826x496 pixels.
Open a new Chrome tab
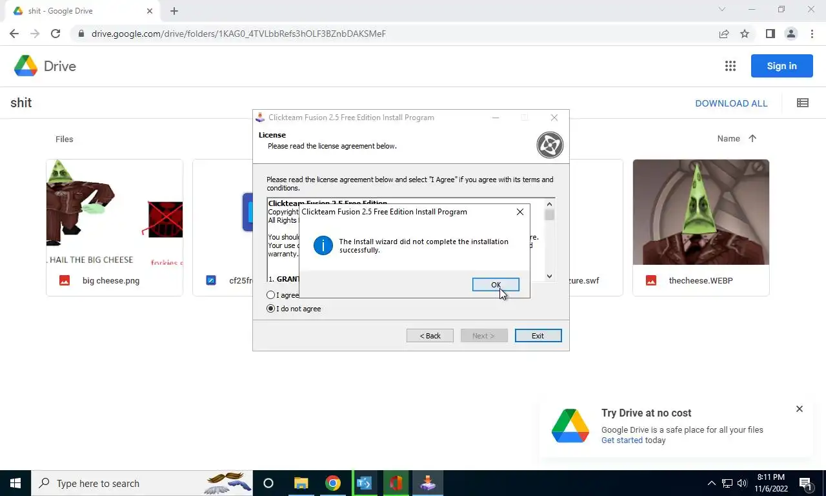tap(174, 11)
